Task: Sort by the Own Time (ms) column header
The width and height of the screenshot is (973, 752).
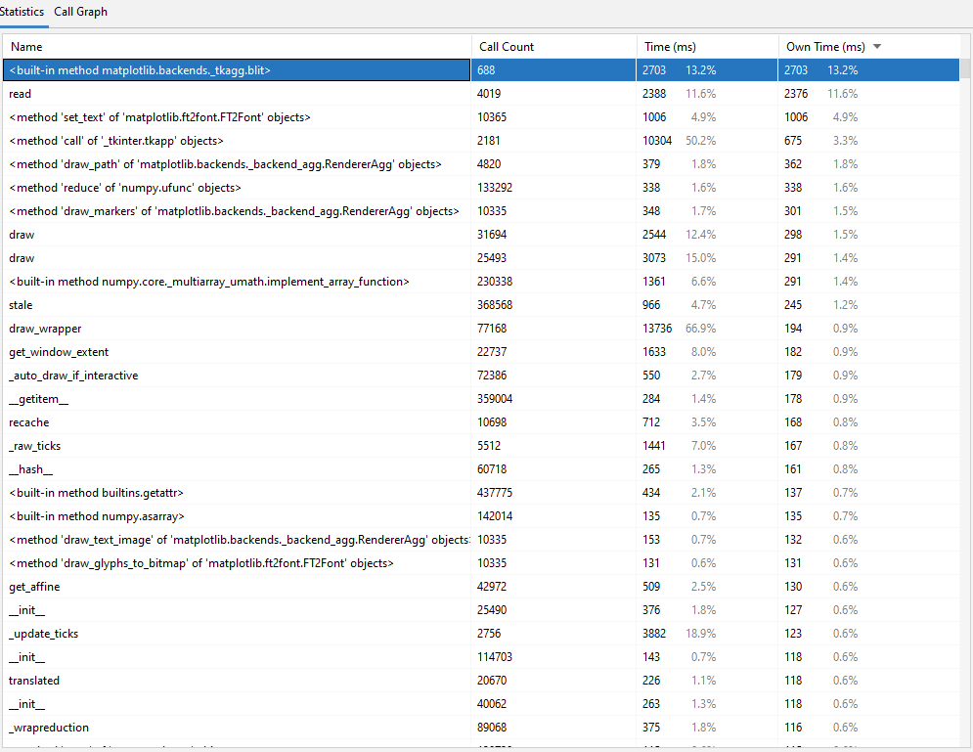Action: point(868,47)
